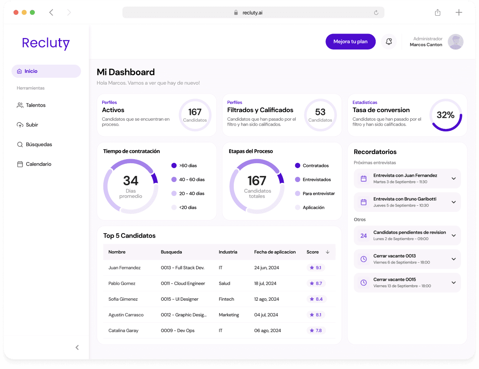Click the browser page reload control
479x369 pixels.
pos(376,12)
